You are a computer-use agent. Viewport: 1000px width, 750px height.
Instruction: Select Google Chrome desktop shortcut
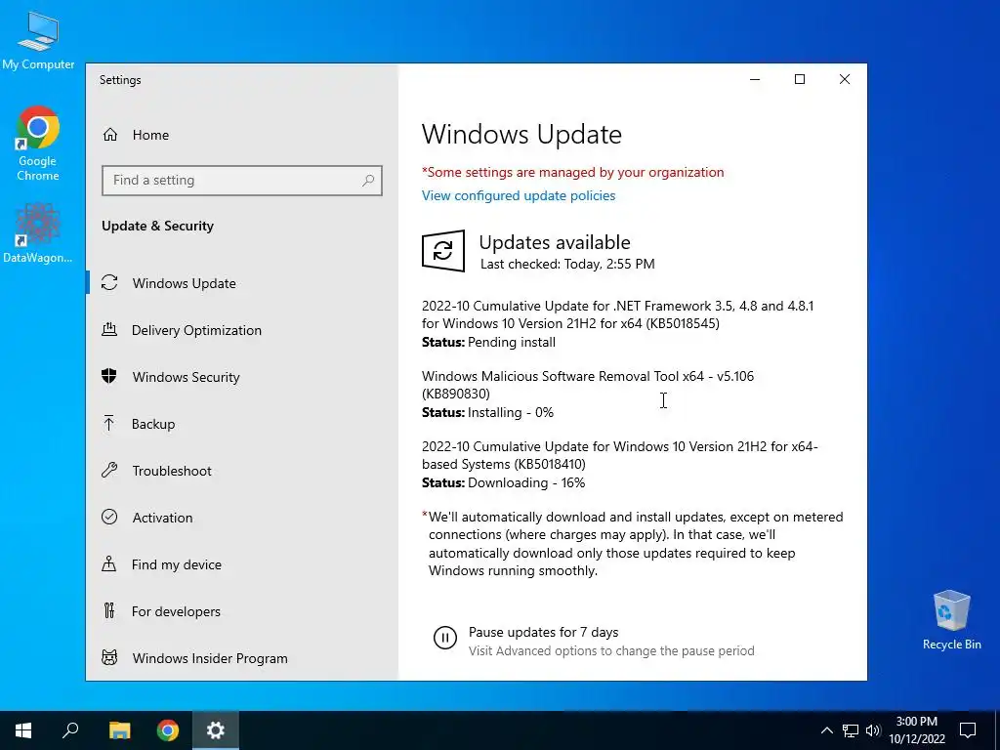tap(38, 144)
